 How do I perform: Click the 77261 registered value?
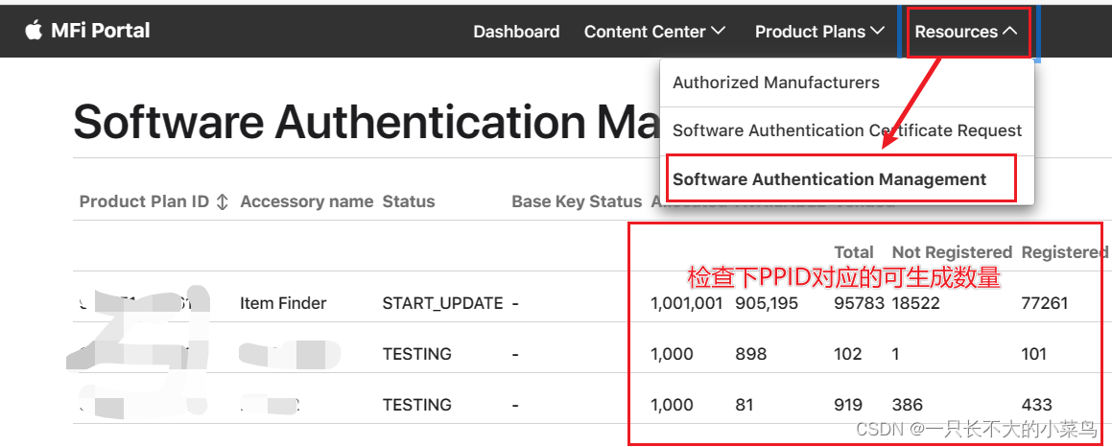point(1045,303)
